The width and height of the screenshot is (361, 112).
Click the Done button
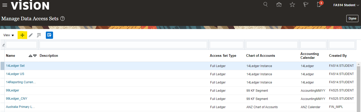[352, 18]
